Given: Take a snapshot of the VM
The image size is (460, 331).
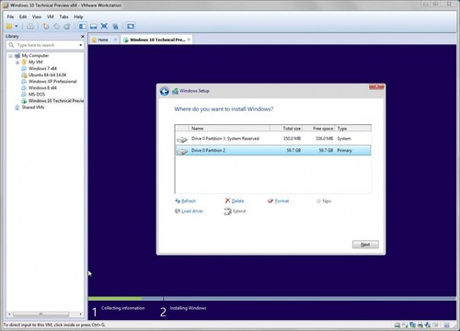Looking at the screenshot, I should click(x=46, y=27).
